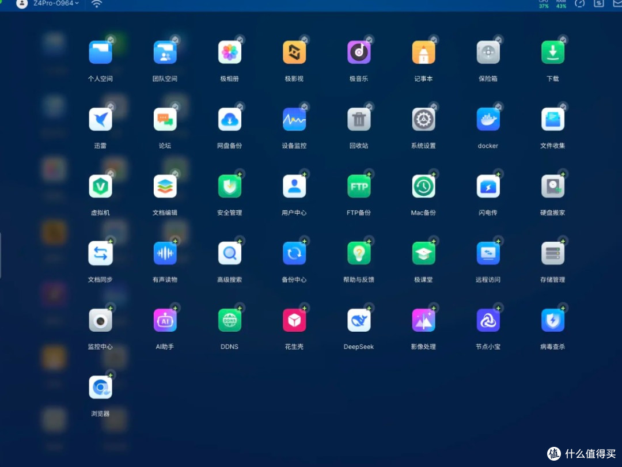
Task: Open the 团队空间 app
Action: coord(165,52)
